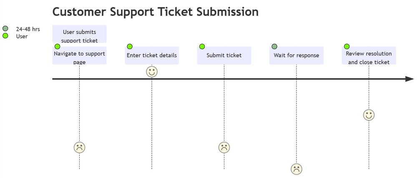Select the User submits support ticket section box
Image resolution: width=417 pixels, height=178 pixels.
pyautogui.click(x=80, y=34)
